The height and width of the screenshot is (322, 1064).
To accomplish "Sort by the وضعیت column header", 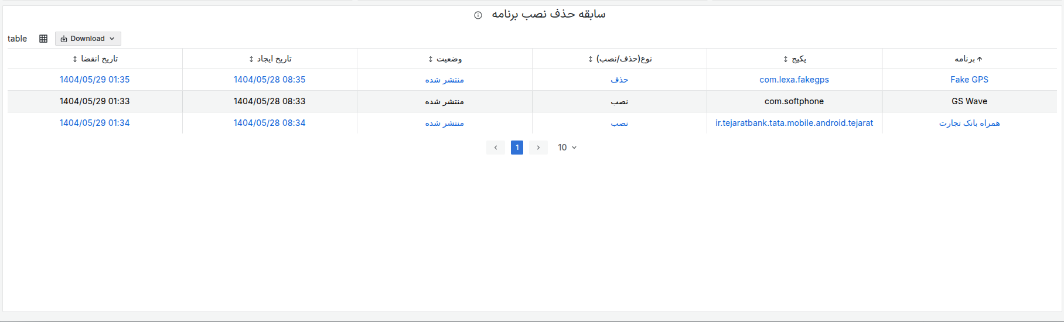I will (x=445, y=59).
